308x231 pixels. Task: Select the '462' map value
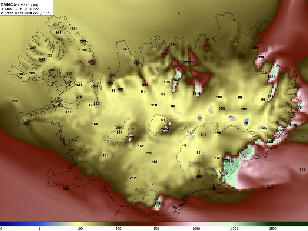[x=120, y=89]
